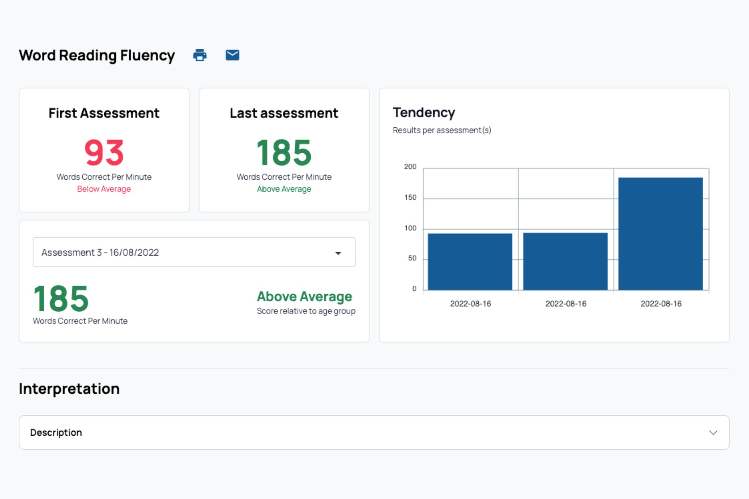Click the Word Reading Fluency title

point(97,55)
